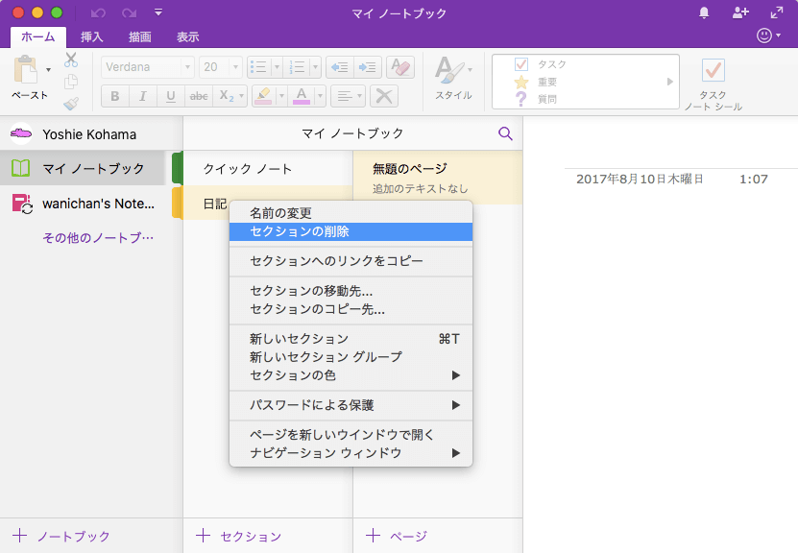Switch to the 挿入 ribbon tab
The width and height of the screenshot is (798, 553).
(x=92, y=36)
